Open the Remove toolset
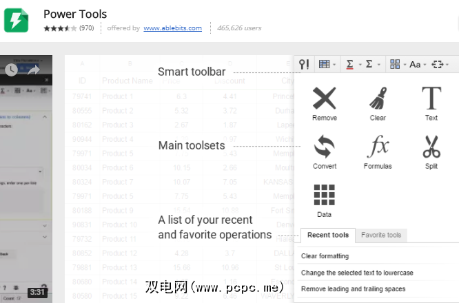This screenshot has width=459, height=303. [325, 104]
